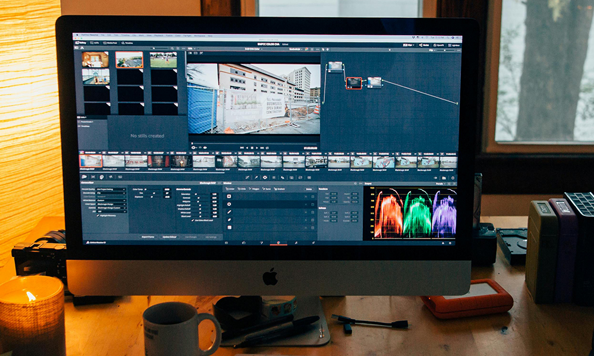Select the Circle window shape icon
Image resolution: width=594 pixels, height=356 pixels.
tap(229, 204)
